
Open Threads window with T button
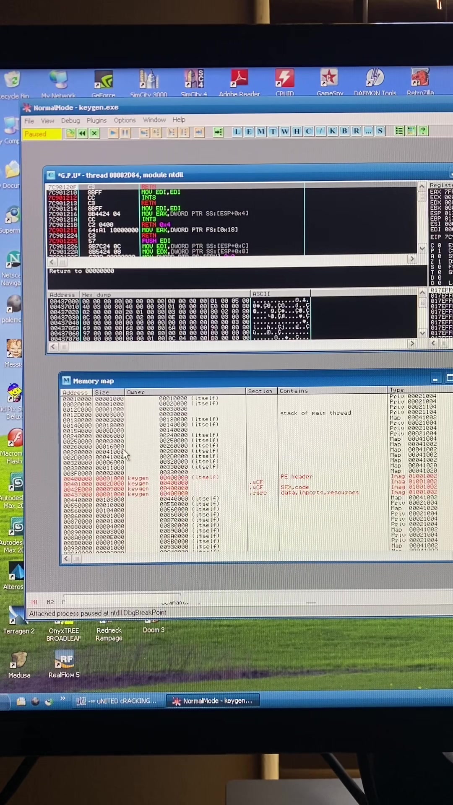pyautogui.click(x=273, y=131)
